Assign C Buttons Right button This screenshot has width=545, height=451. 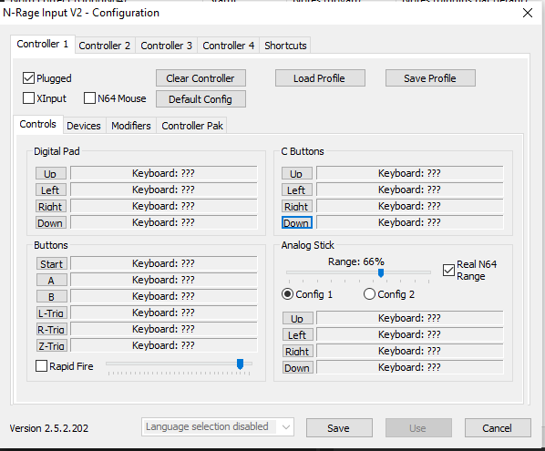297,206
